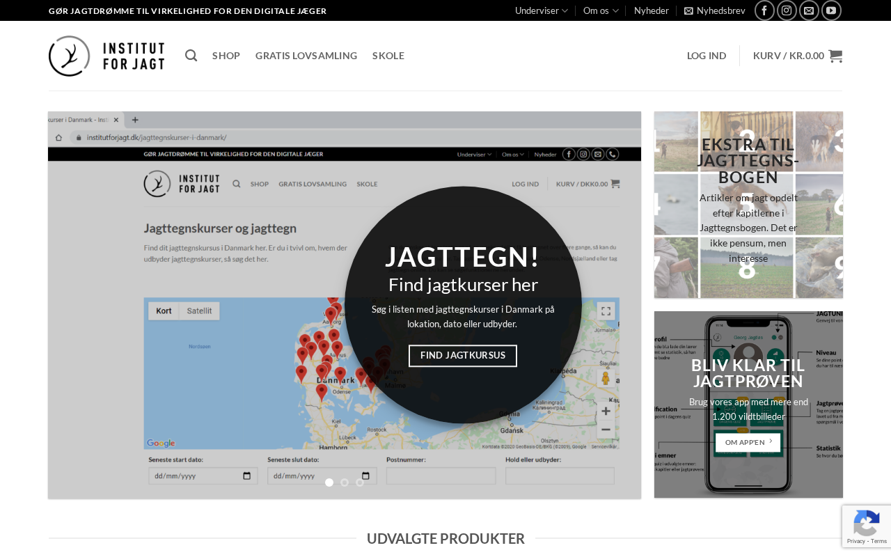
Task: Go to Gratis Lovsamling menu item
Action: [x=306, y=56]
